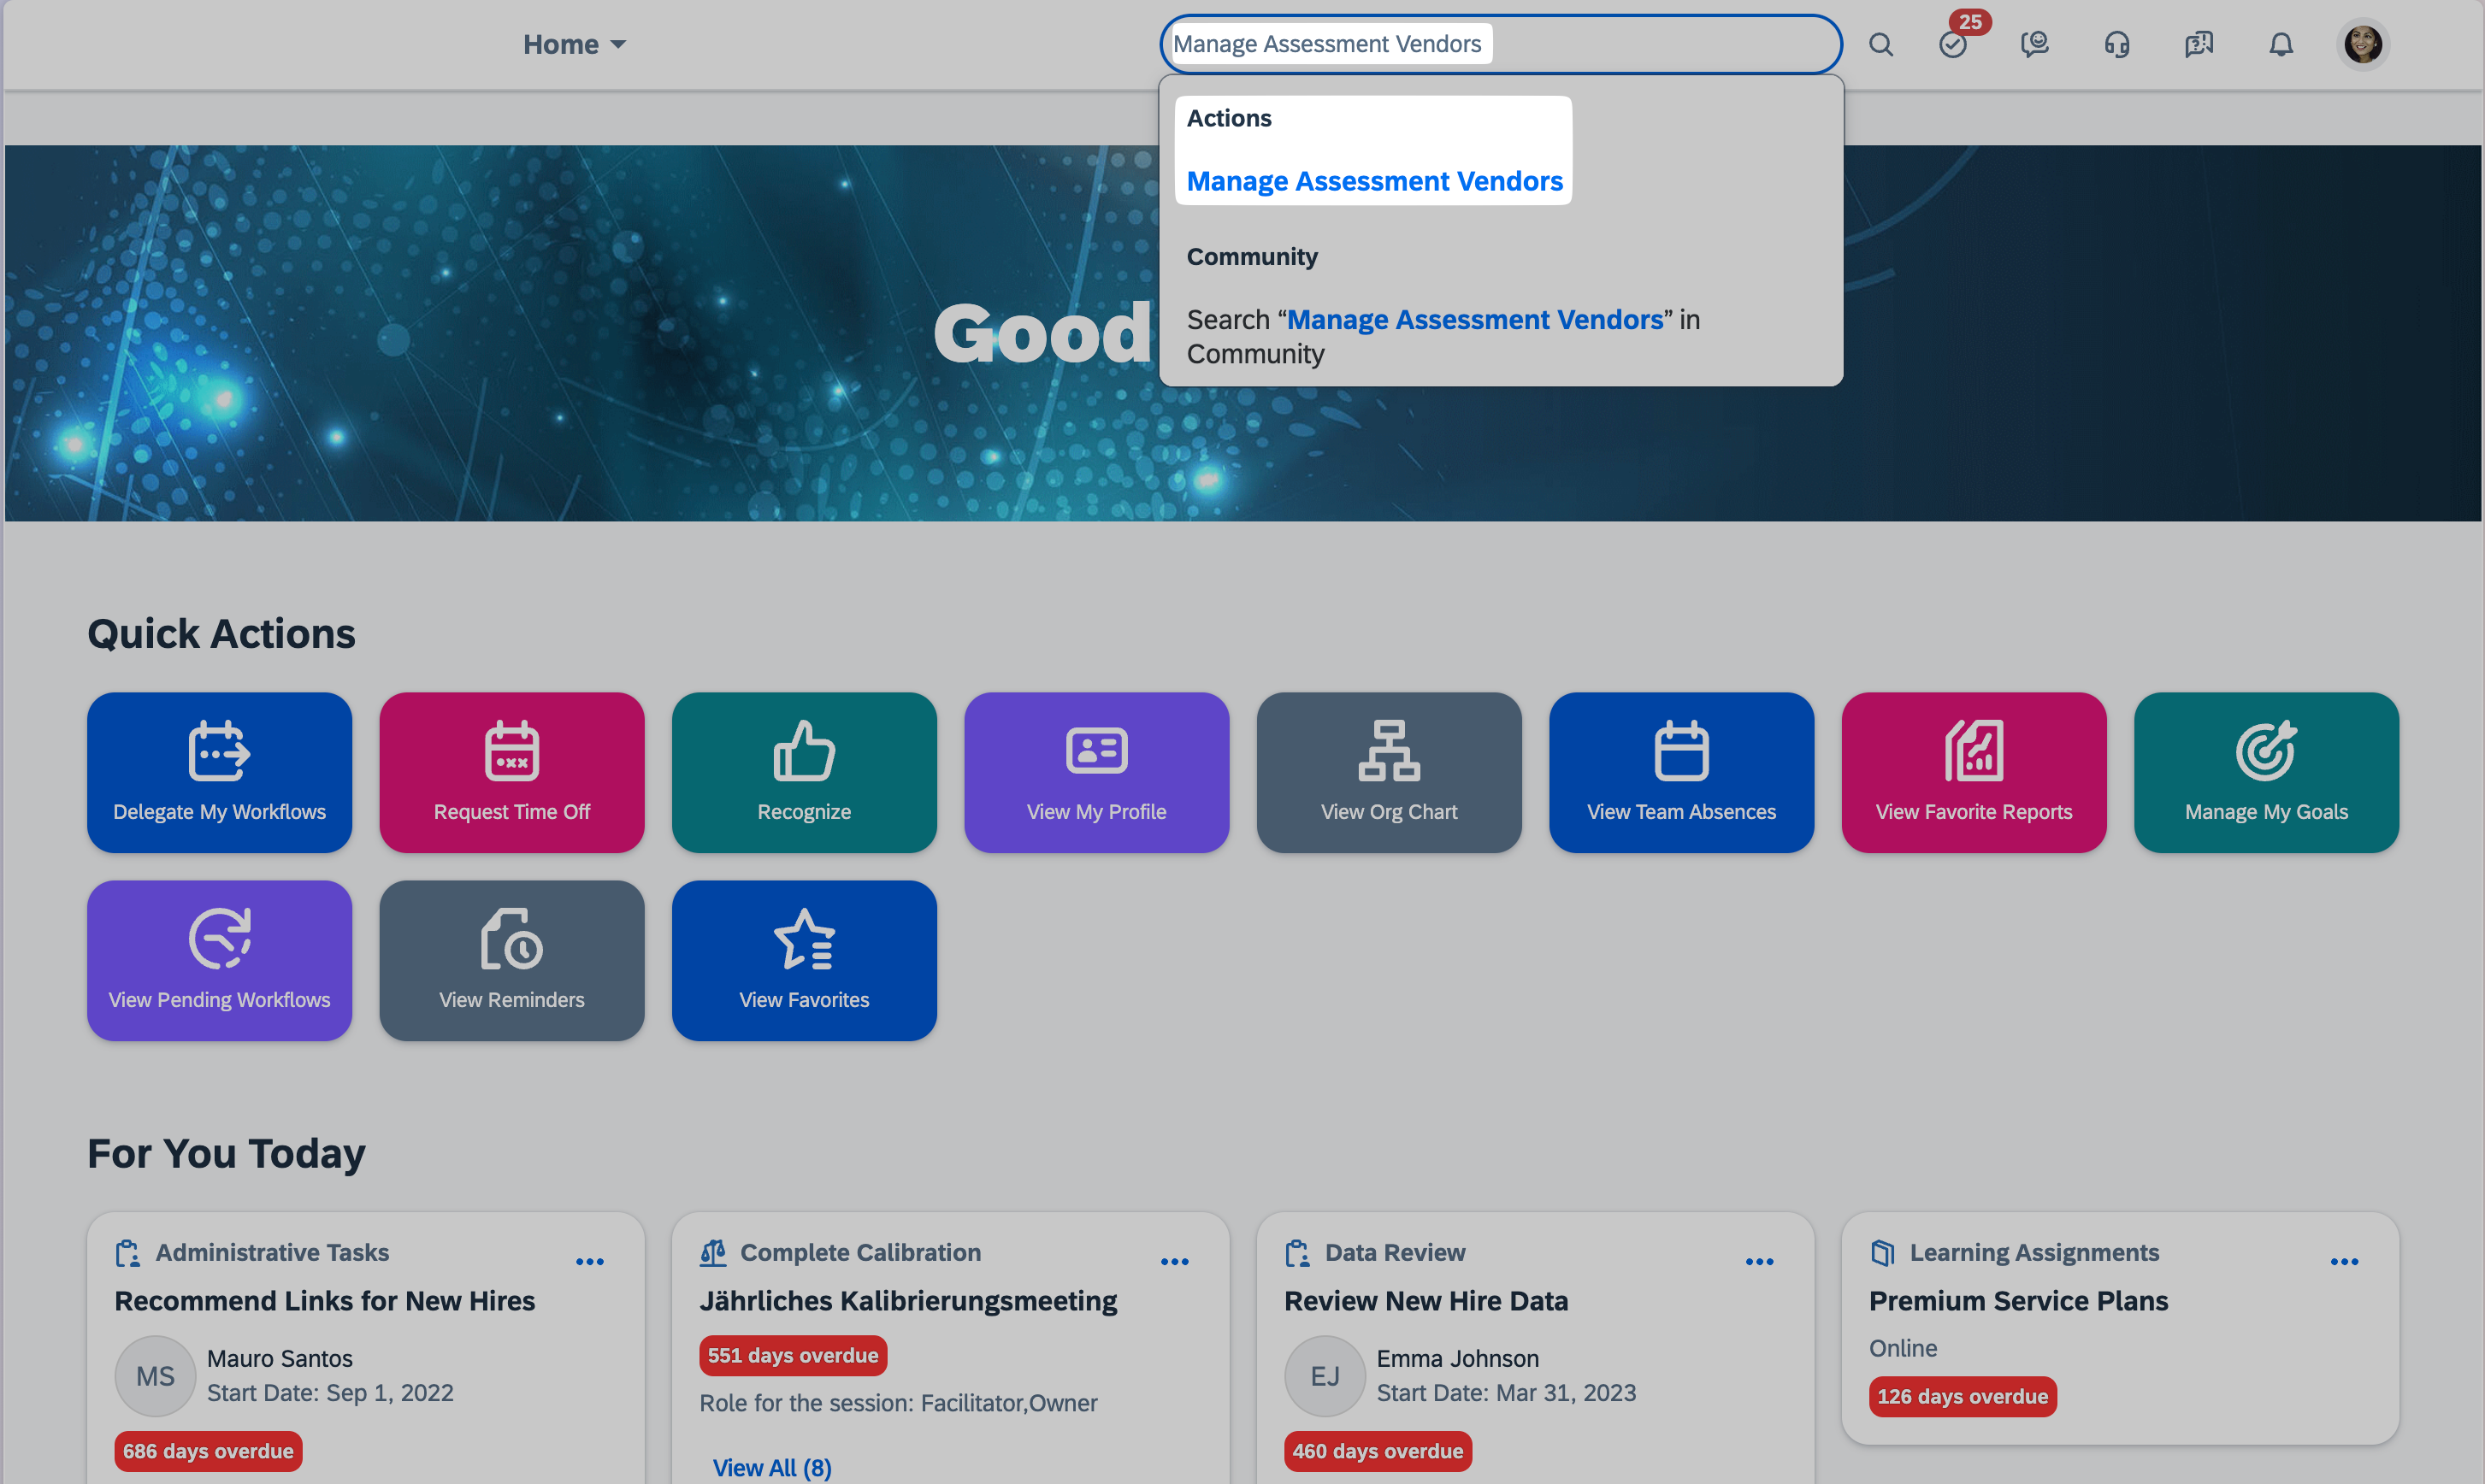Open Review New Hire Data task
Image resolution: width=2485 pixels, height=1484 pixels.
point(1425,1301)
